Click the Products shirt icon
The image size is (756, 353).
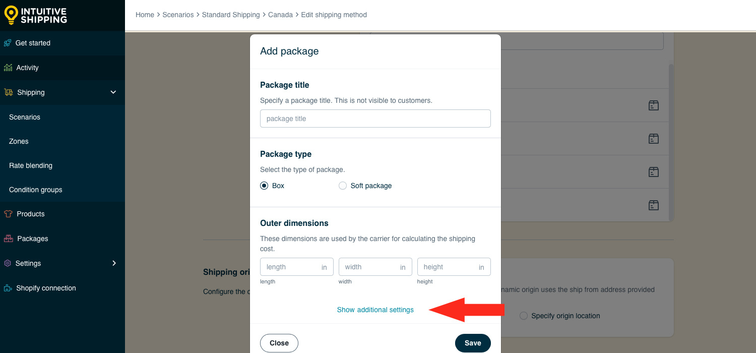tap(8, 214)
